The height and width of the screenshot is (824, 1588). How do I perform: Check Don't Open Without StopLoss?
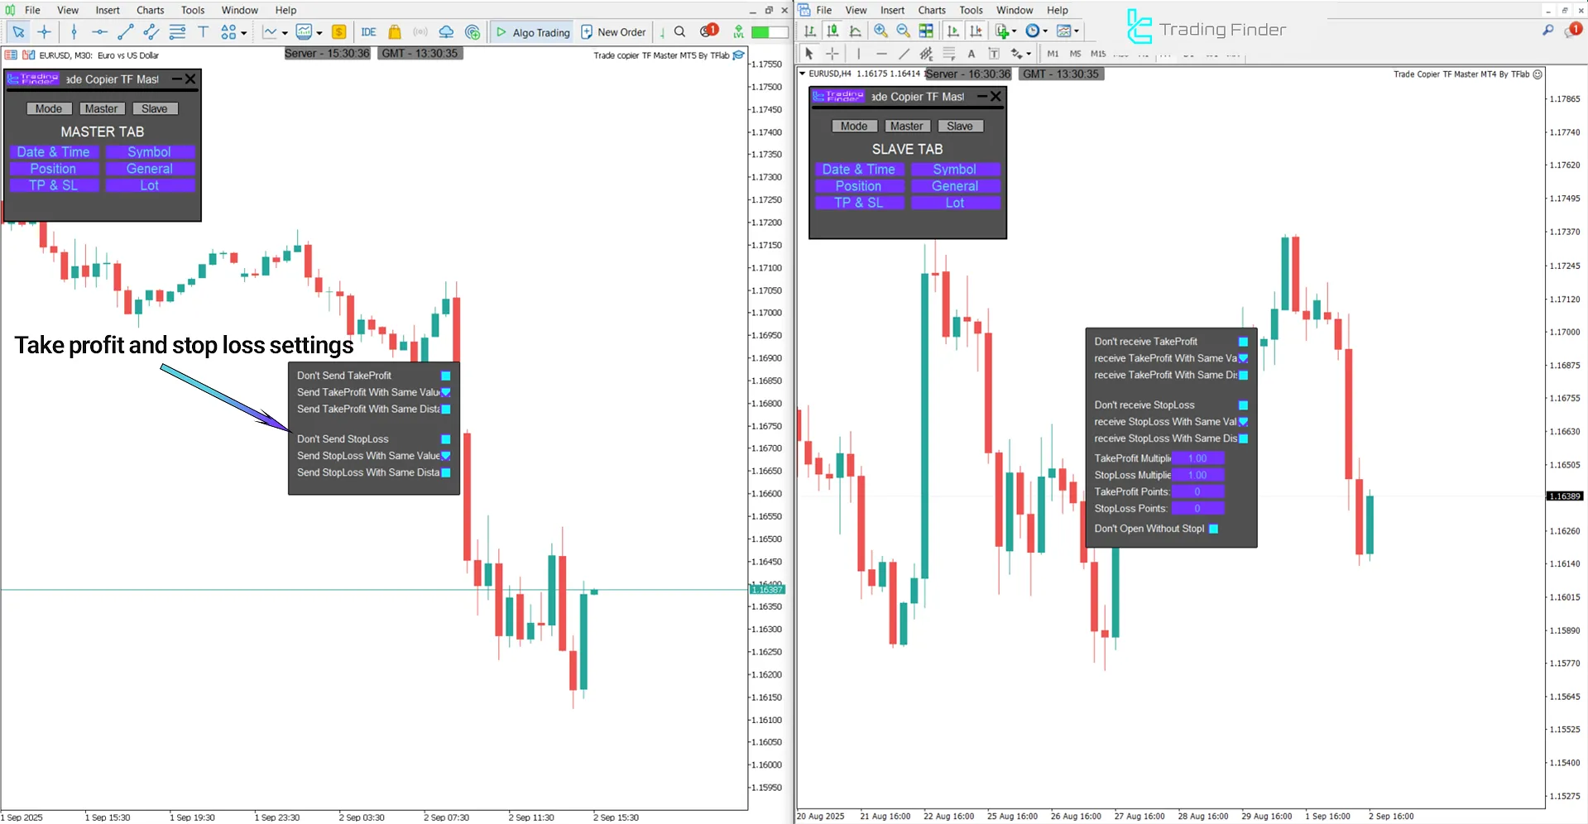tap(1213, 529)
